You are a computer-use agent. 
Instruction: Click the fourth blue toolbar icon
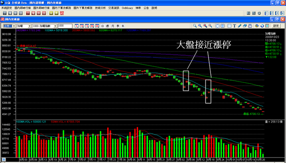21,13
